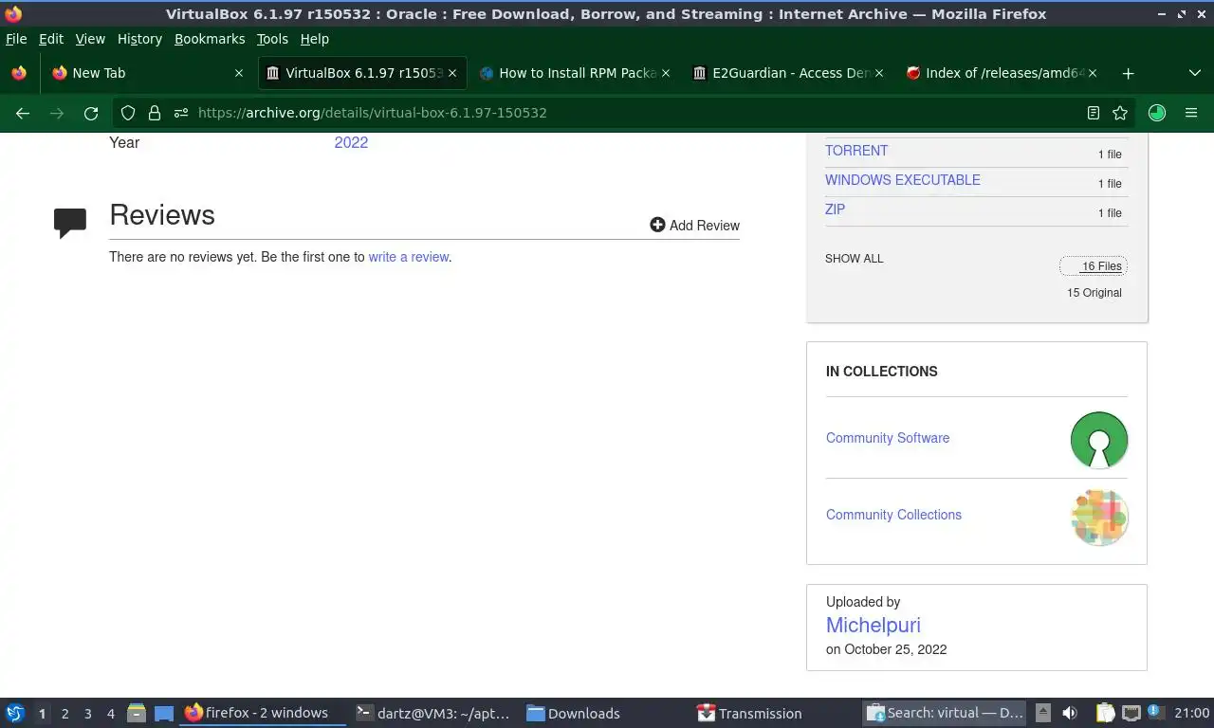Screen dimensions: 1214x728
Task: Switch to Transmission window
Action: (775, 713)
